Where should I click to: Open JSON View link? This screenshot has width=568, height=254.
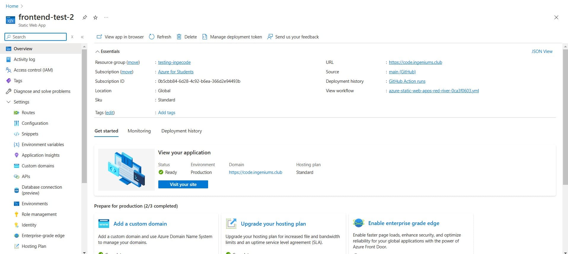[542, 51]
